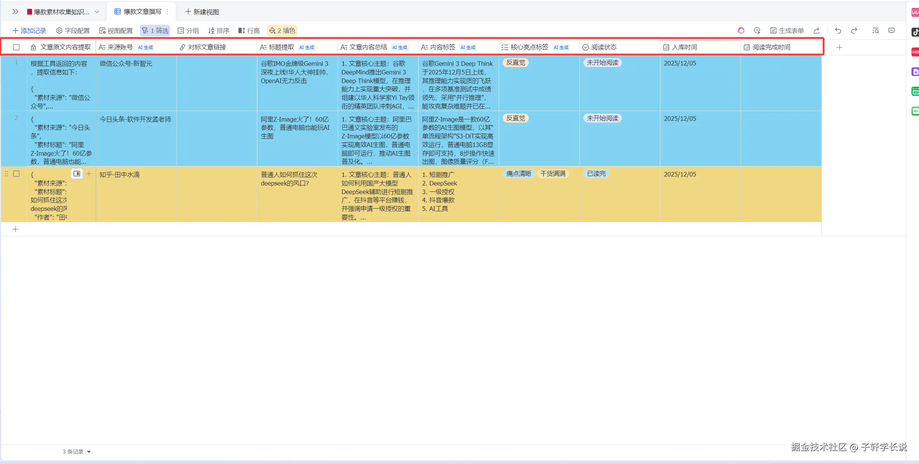Open the find-records search icon
This screenshot has height=464, width=919.
click(x=875, y=31)
